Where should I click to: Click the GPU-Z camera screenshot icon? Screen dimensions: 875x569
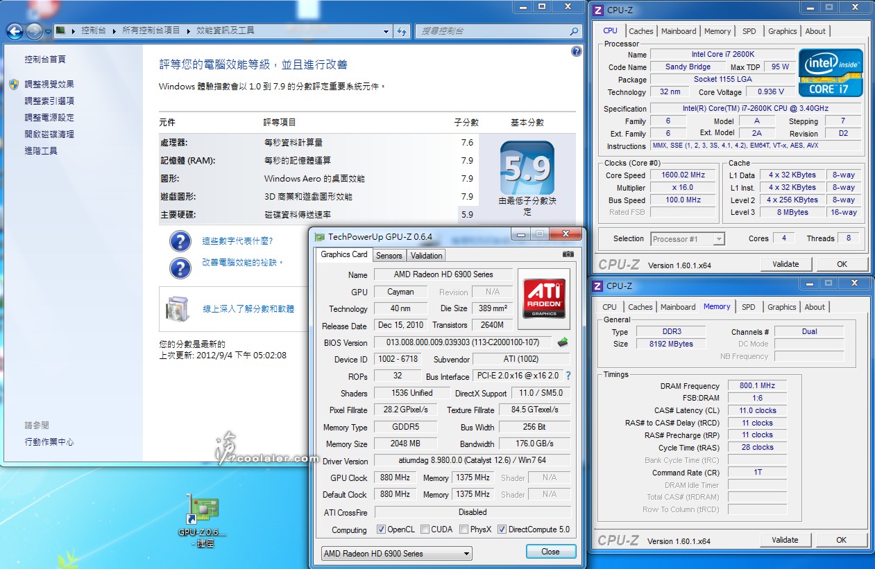click(x=568, y=254)
